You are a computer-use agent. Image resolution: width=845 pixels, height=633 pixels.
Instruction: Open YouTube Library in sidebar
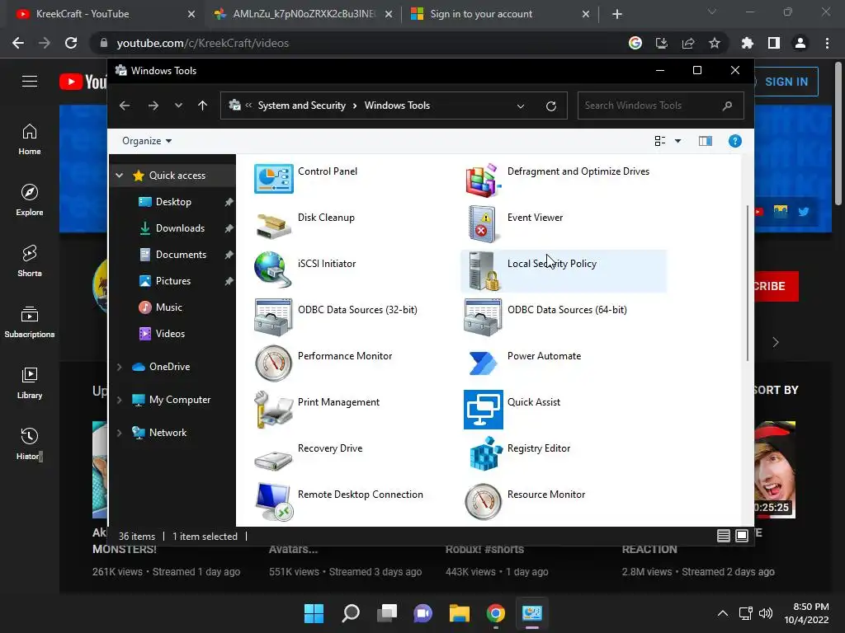(30, 382)
